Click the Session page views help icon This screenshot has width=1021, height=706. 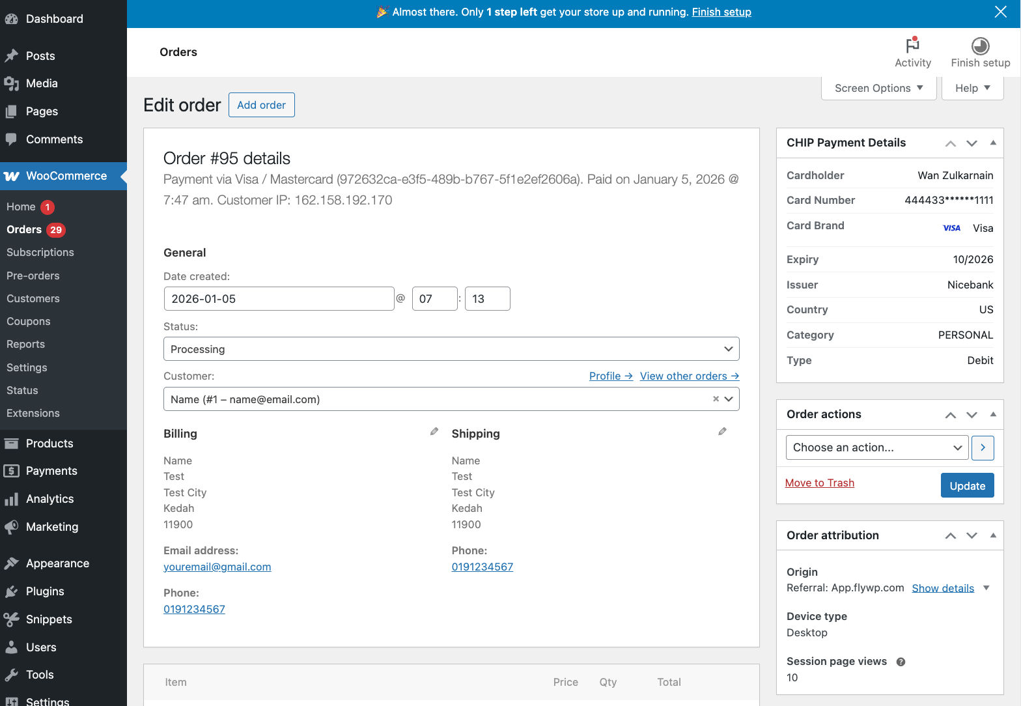901,662
